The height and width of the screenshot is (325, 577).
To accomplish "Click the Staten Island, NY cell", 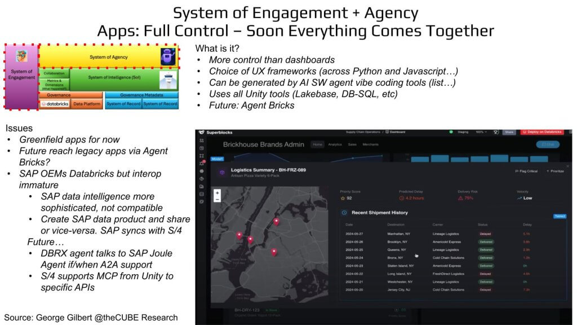I will coord(401,266).
